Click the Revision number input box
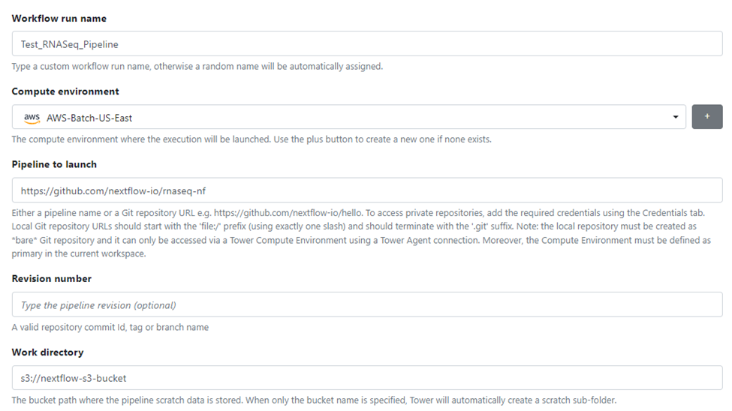 (367, 305)
